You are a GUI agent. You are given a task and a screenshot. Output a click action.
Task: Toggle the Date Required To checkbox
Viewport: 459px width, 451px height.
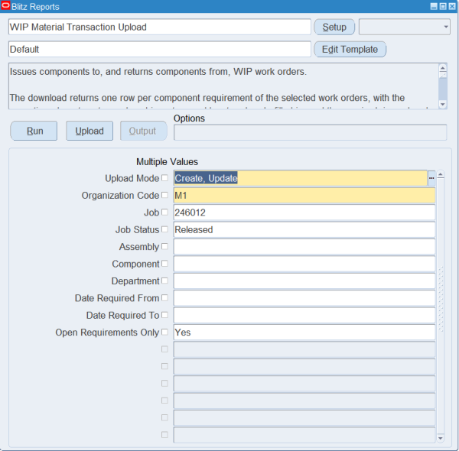tap(164, 315)
